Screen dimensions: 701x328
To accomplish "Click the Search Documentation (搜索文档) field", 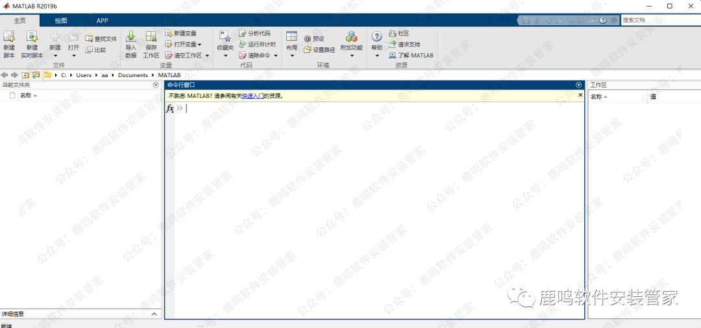I will [x=661, y=20].
